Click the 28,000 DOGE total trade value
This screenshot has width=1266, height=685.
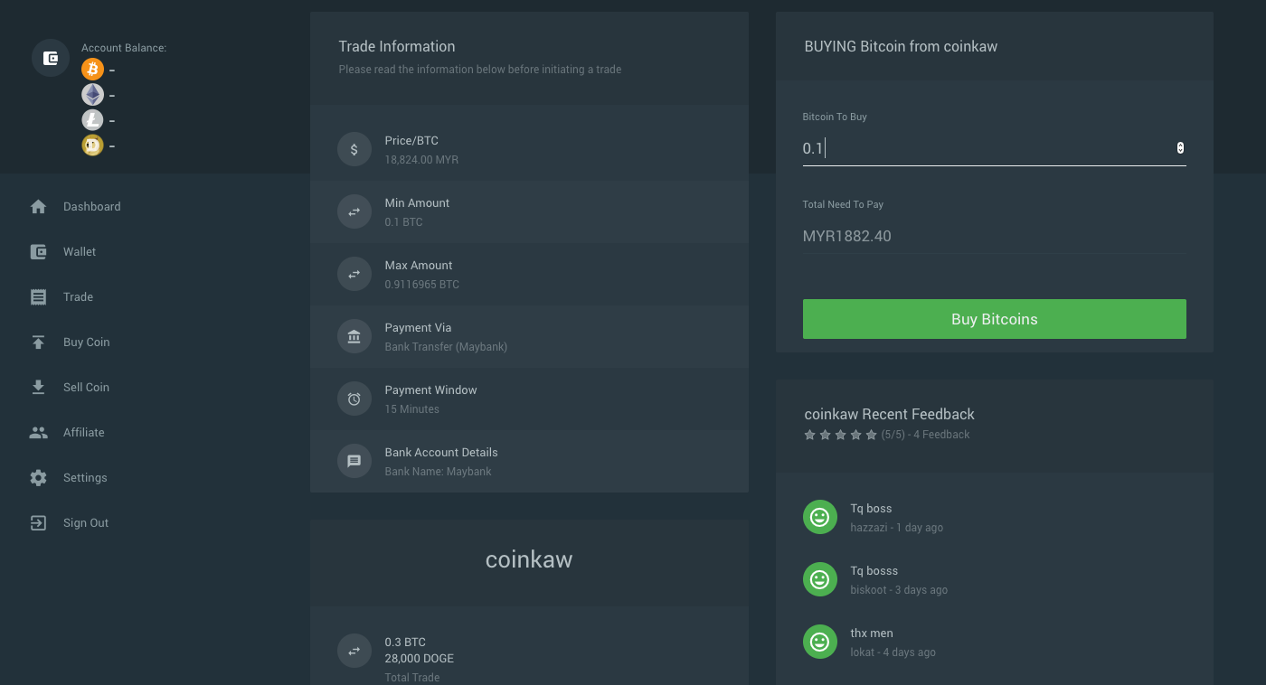420,659
